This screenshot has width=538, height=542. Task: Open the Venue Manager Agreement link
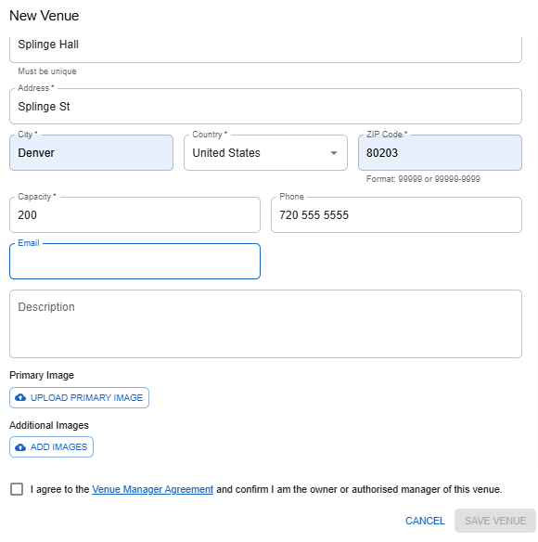pos(152,489)
